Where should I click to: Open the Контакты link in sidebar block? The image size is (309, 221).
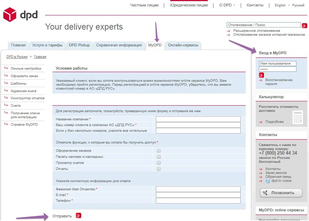pyautogui.click(x=273, y=169)
